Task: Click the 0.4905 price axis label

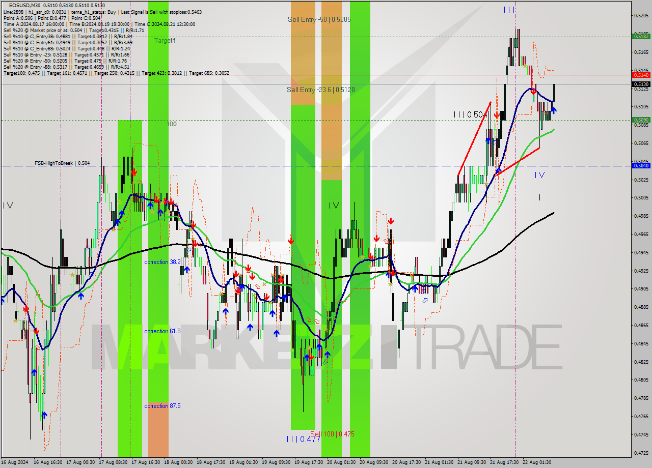Action: [641, 288]
